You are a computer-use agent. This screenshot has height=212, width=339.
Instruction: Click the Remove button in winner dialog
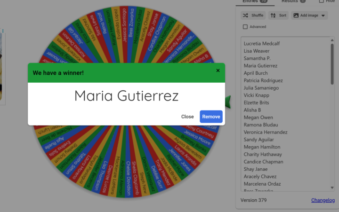211,117
